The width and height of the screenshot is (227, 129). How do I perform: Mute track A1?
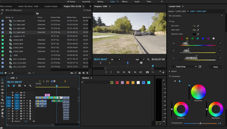pos(24,101)
